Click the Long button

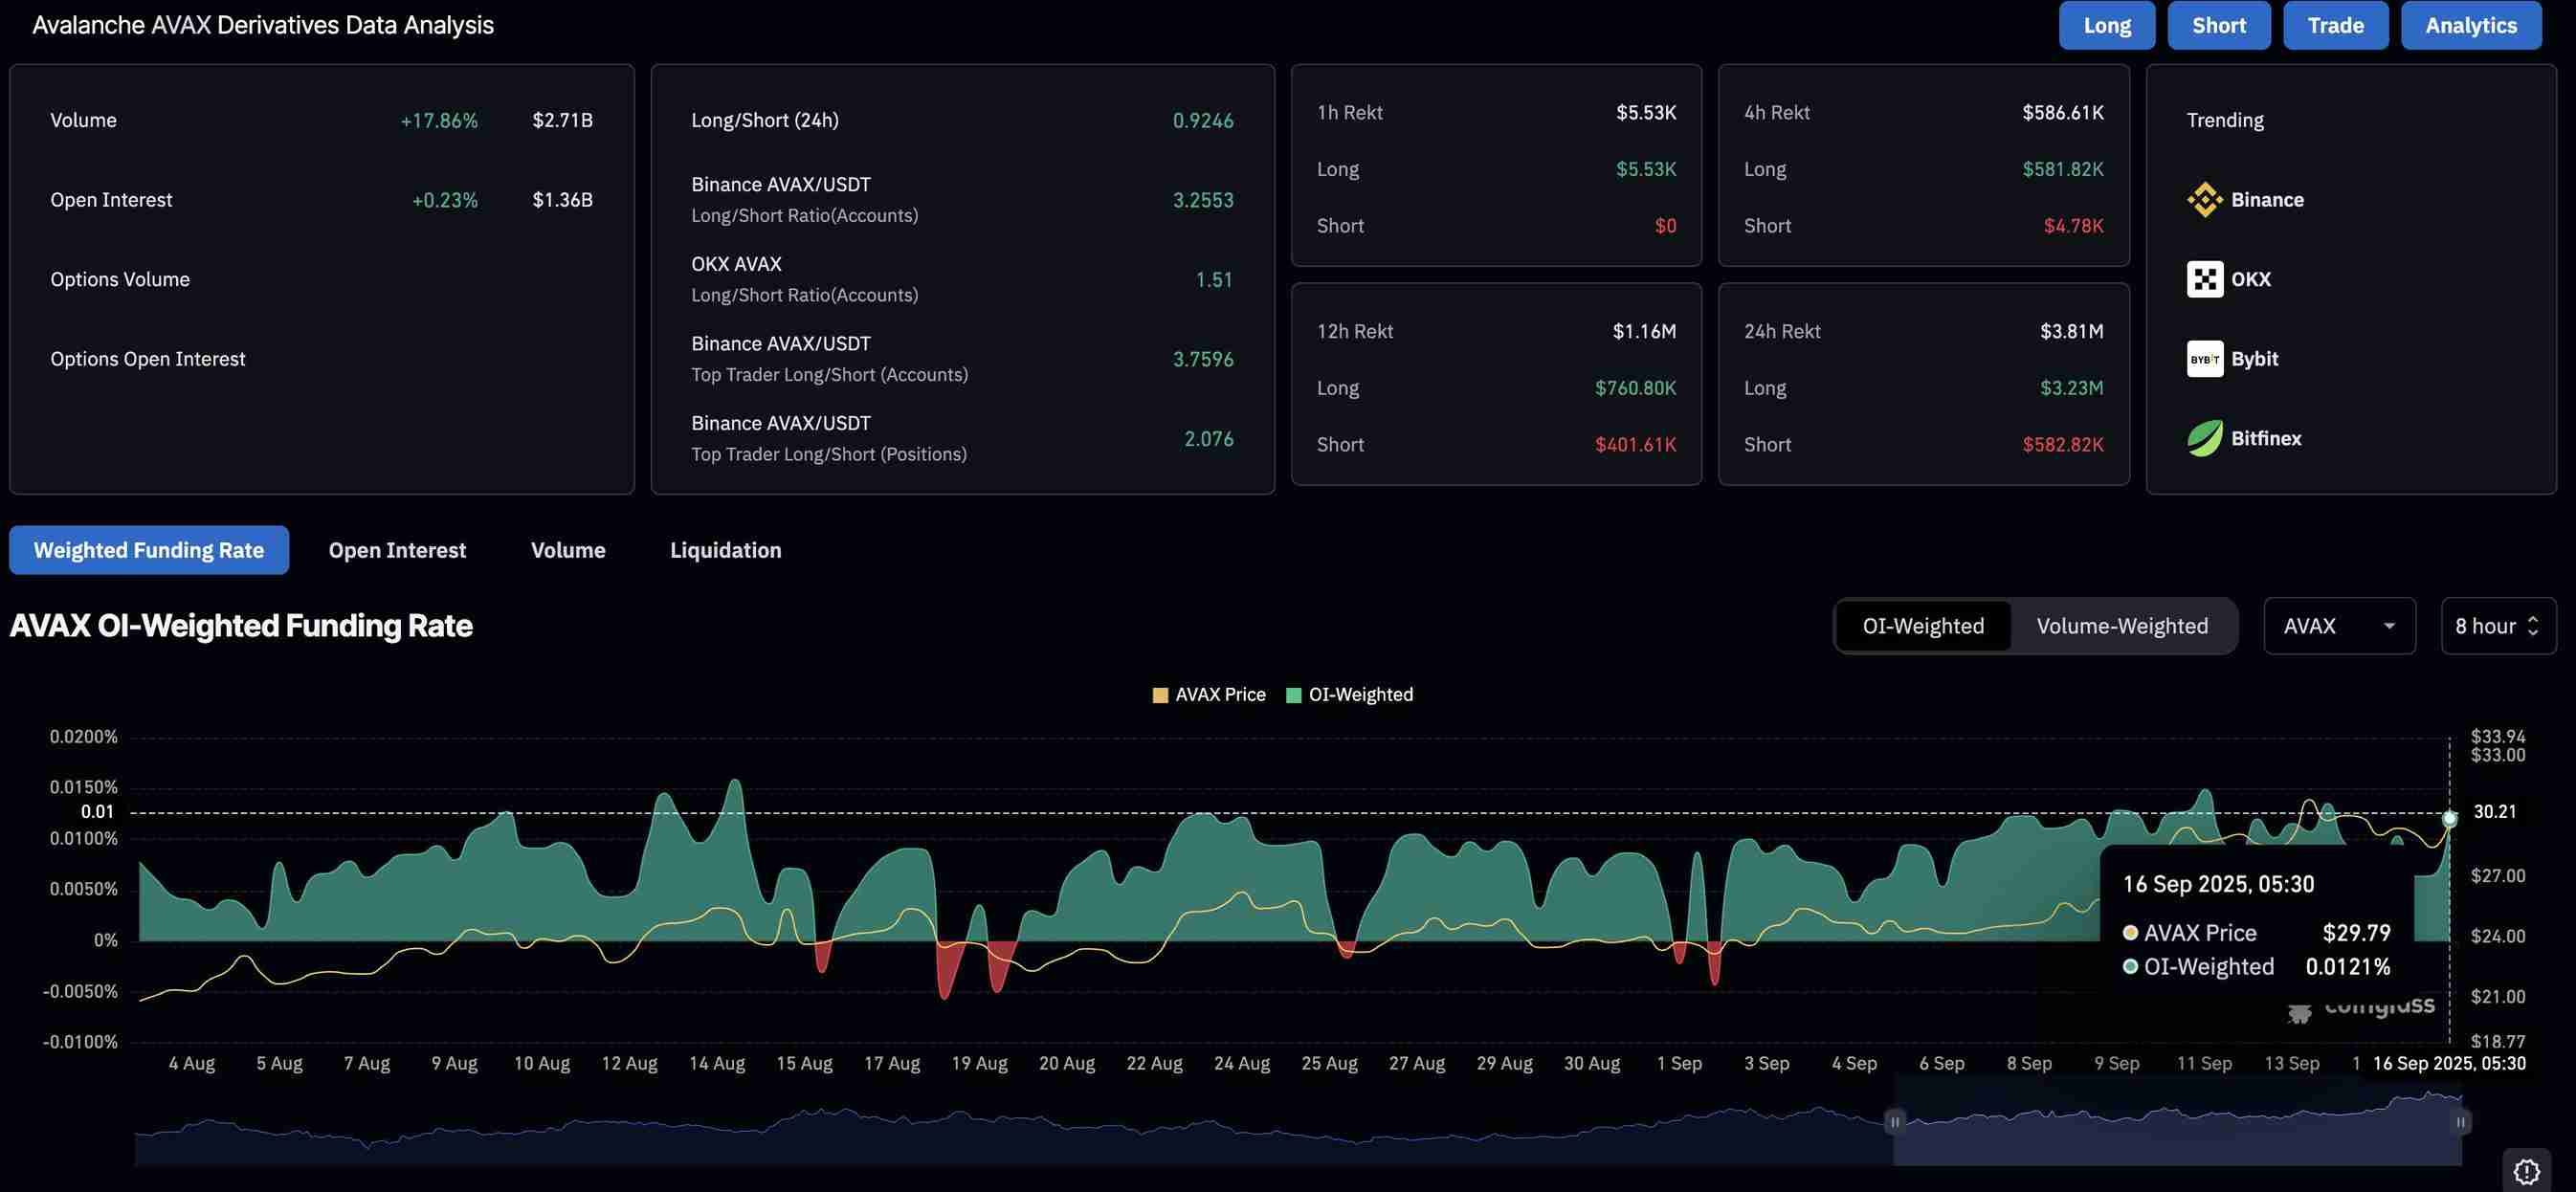pos(2106,26)
